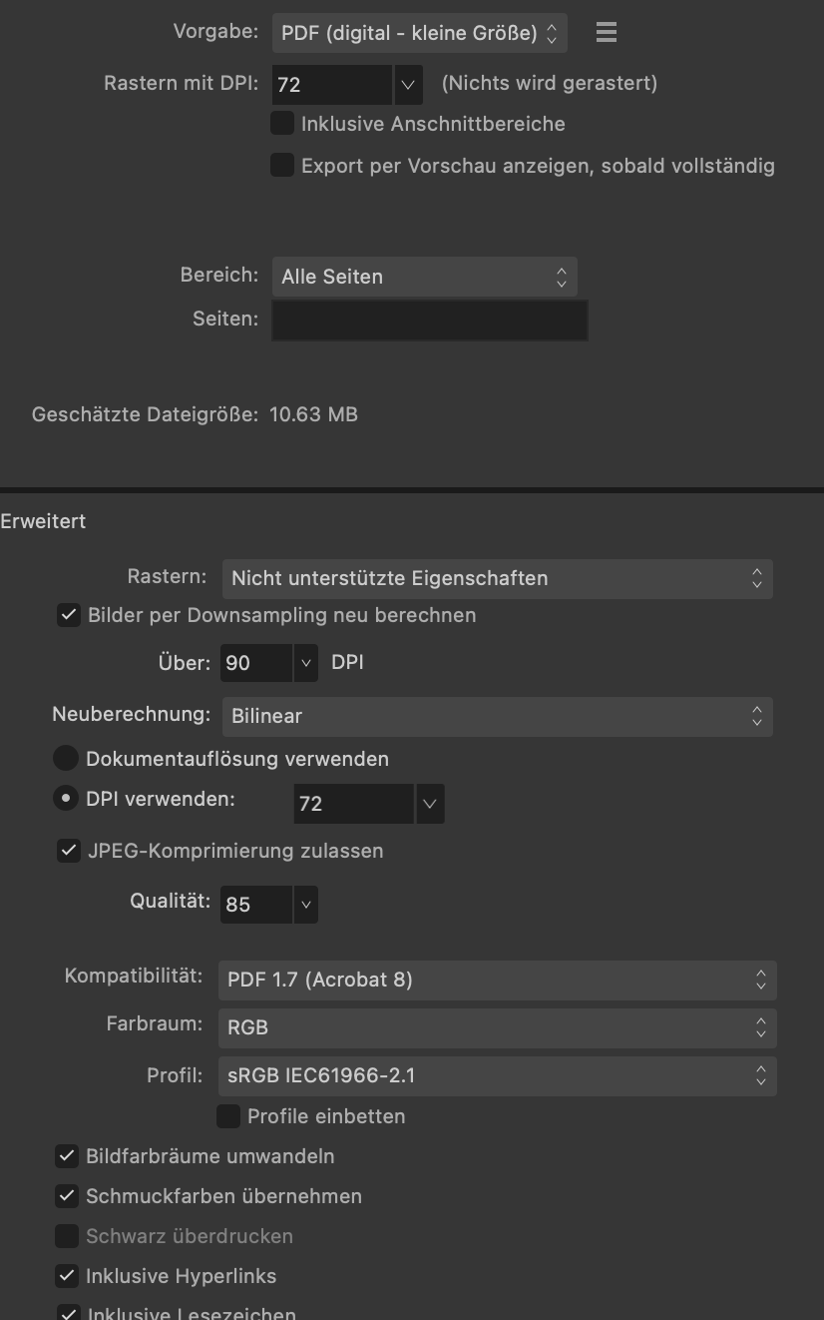Screen dimensions: 824x1320
Task: Open Kompatibilität PDF 1.7 dropdown
Action: [497, 980]
